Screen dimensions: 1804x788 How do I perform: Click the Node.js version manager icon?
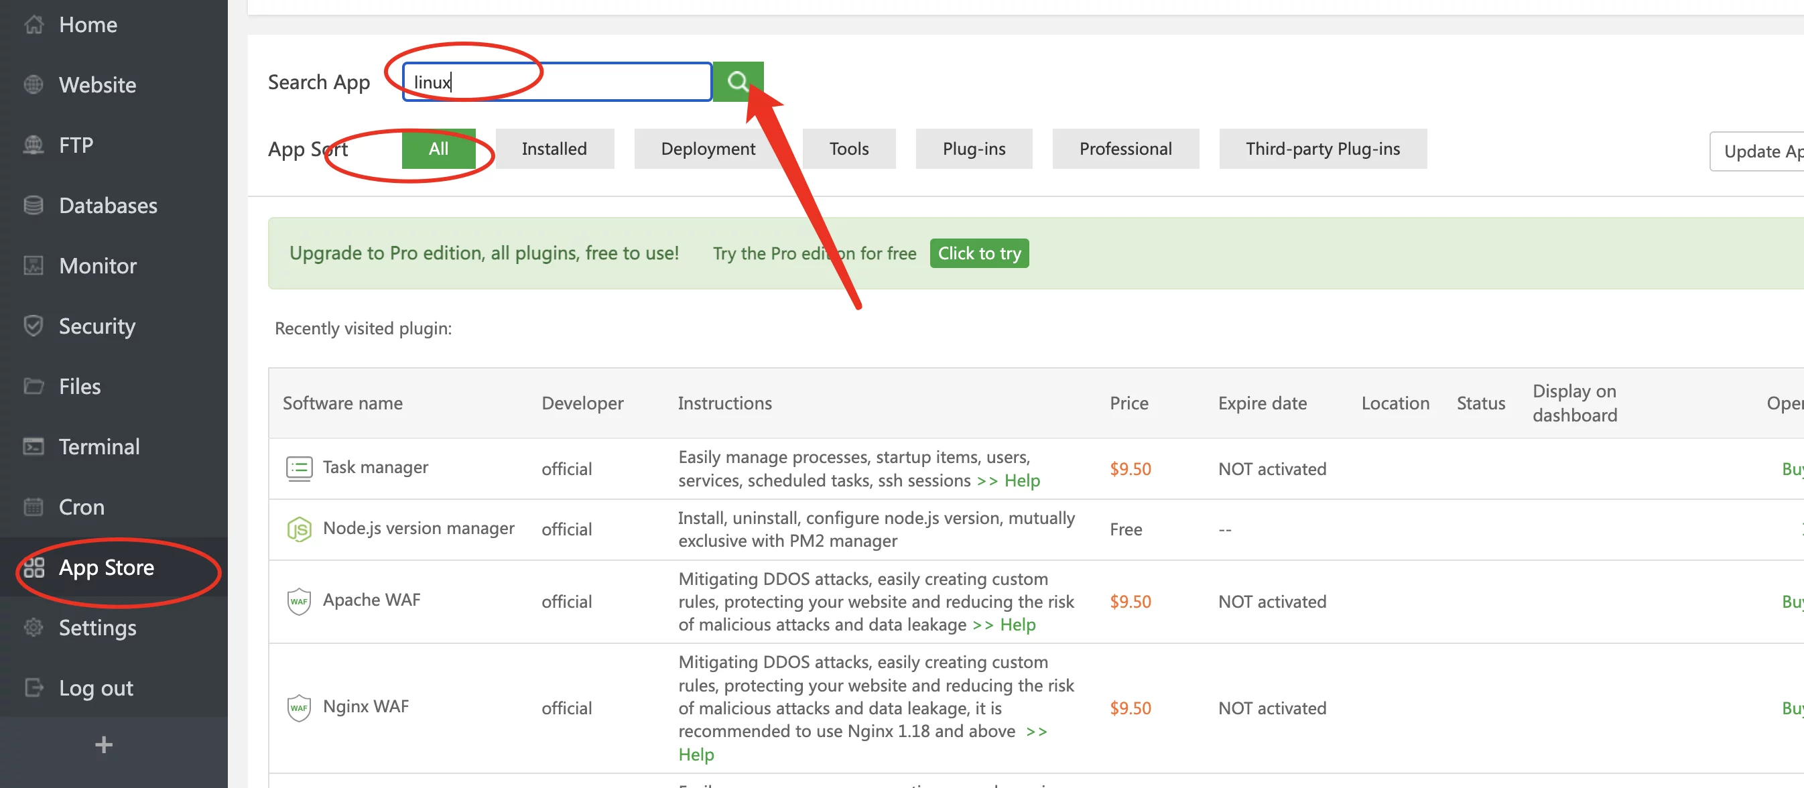299,529
